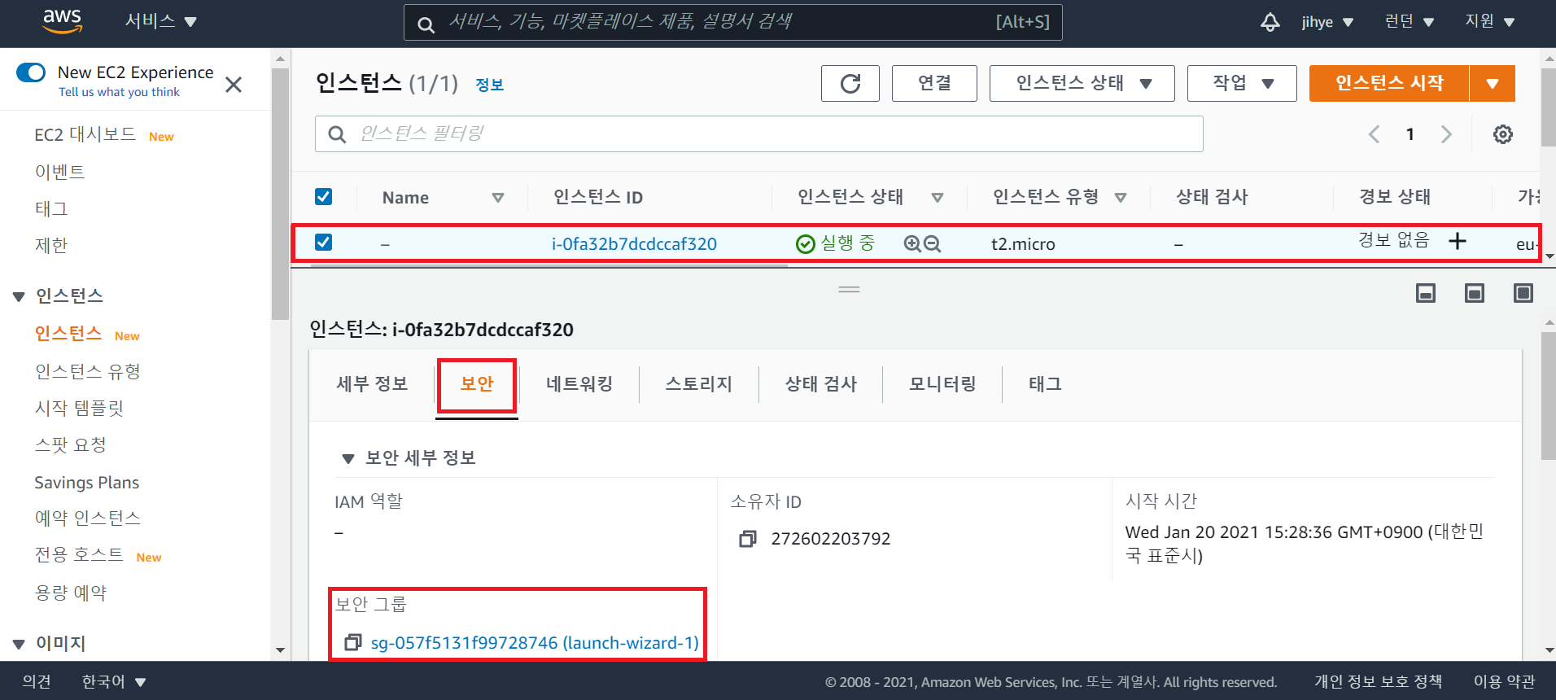Focus the top AWS services search box

732,23
